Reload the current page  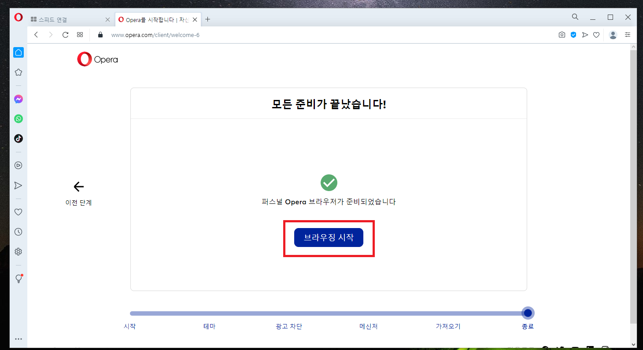pyautogui.click(x=65, y=35)
